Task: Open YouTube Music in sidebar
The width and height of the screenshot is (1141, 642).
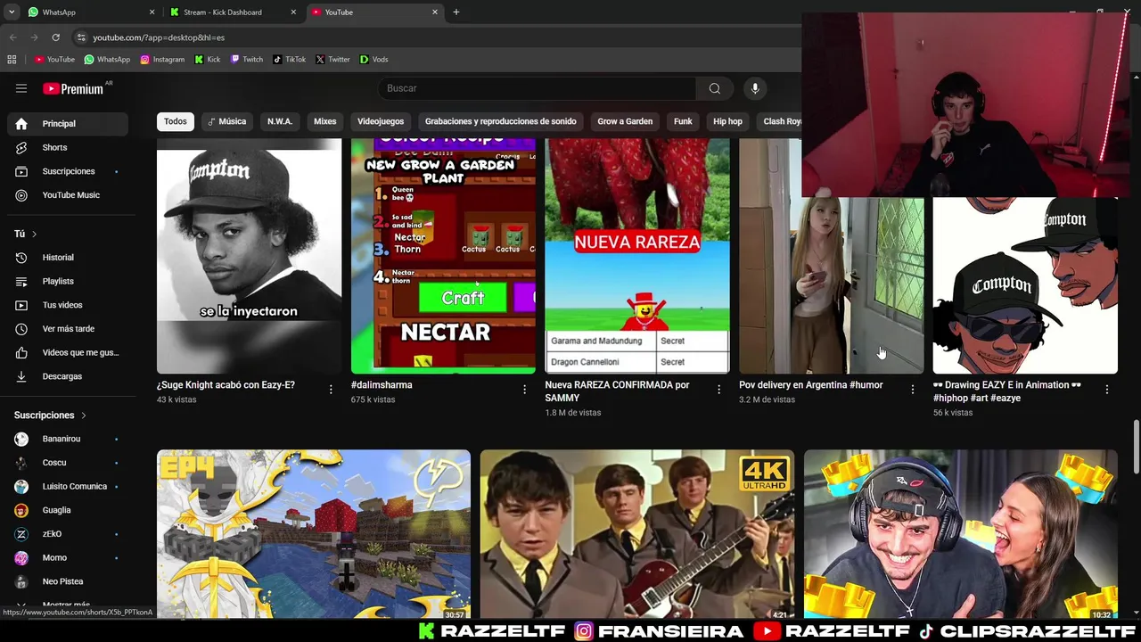Action: tap(68, 195)
